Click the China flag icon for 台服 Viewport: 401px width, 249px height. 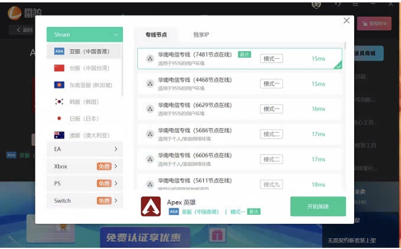[x=59, y=68]
